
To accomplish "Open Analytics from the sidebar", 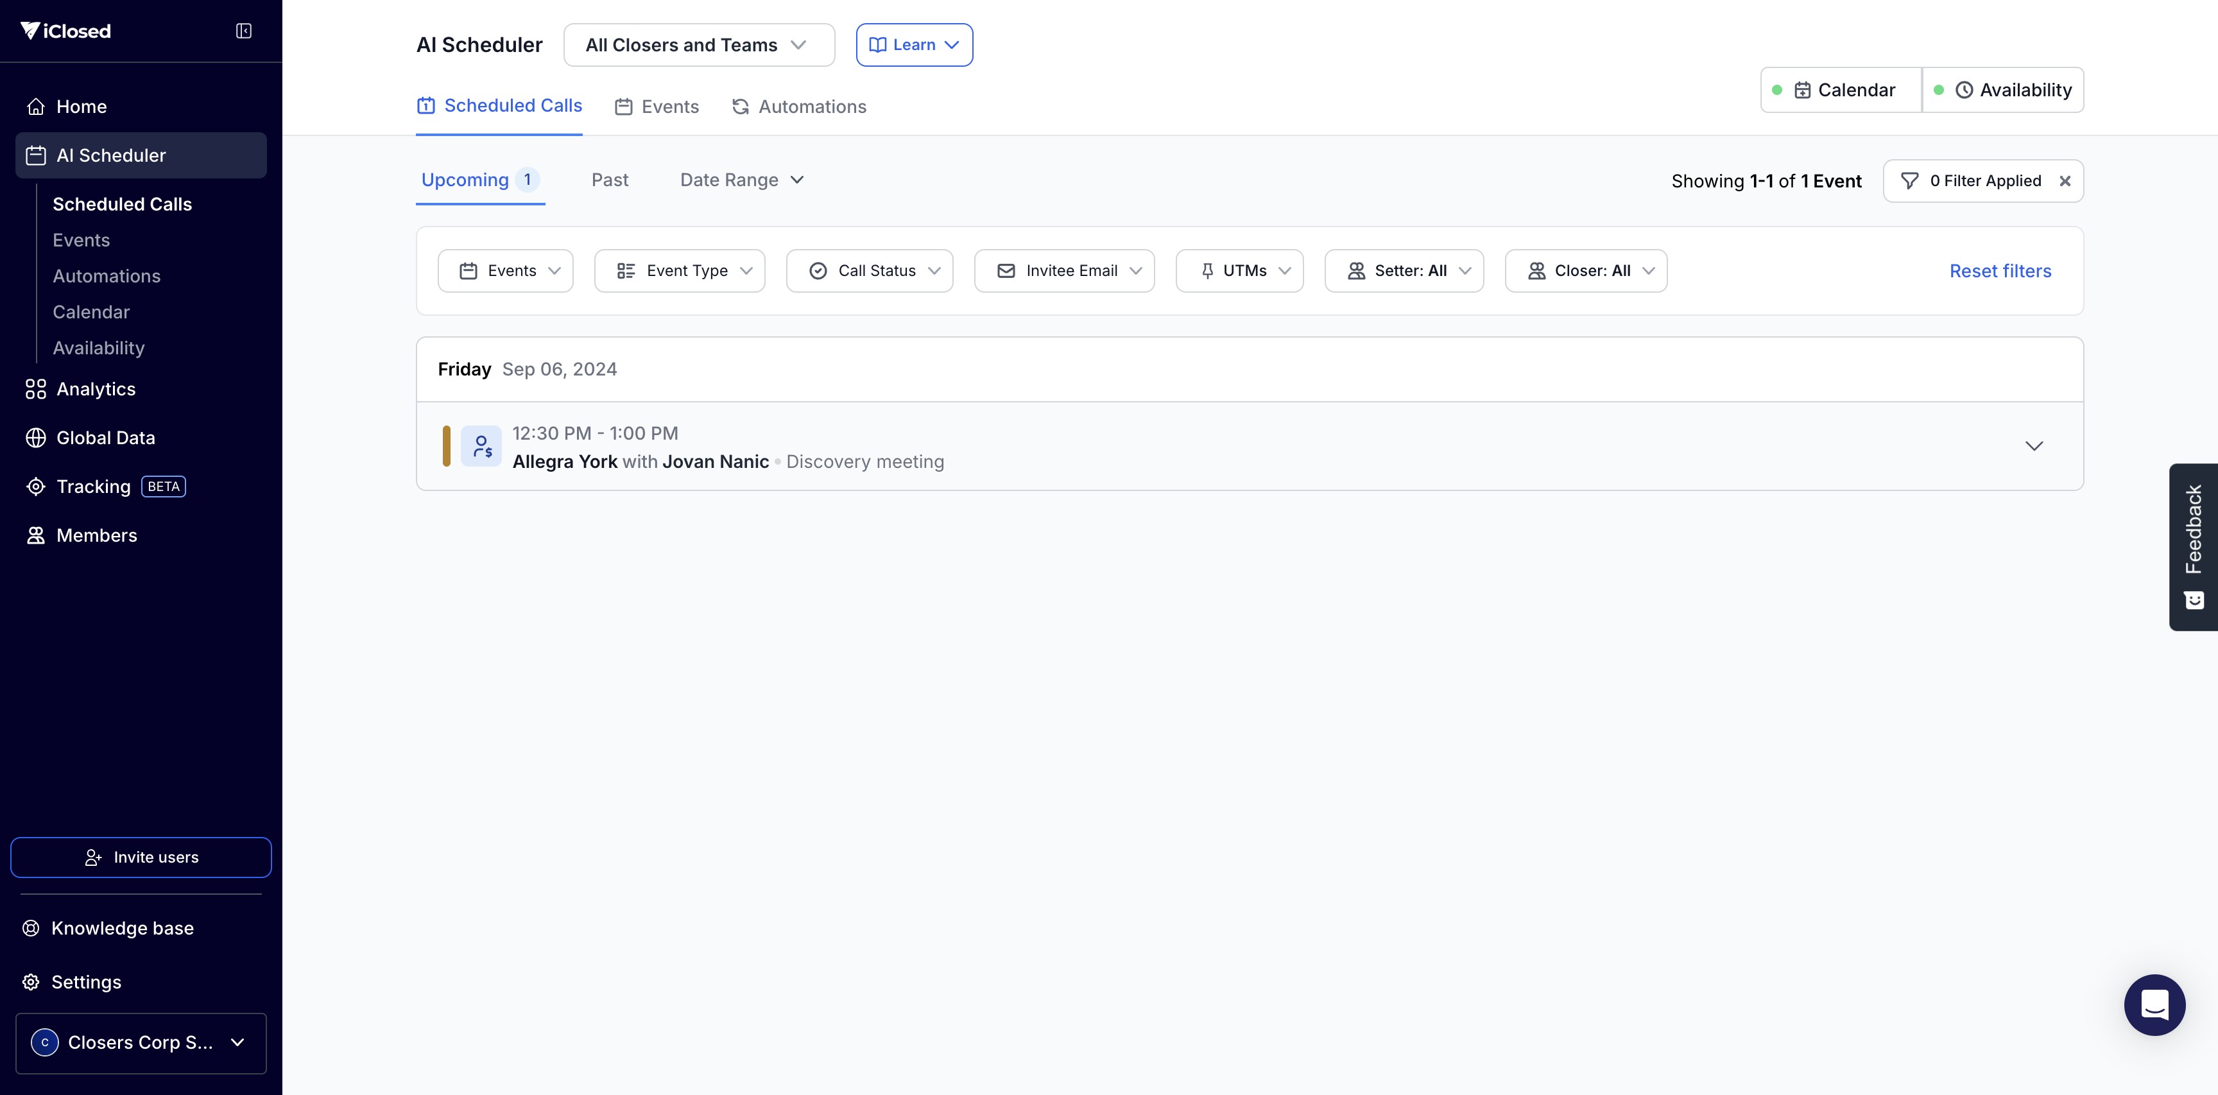I will pyautogui.click(x=96, y=389).
